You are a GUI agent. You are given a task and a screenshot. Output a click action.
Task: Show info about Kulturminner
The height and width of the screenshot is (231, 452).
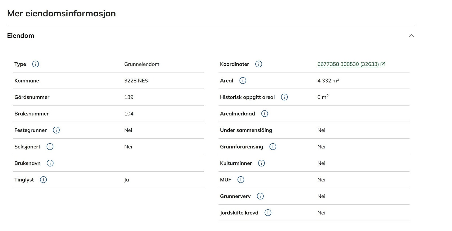point(261,163)
